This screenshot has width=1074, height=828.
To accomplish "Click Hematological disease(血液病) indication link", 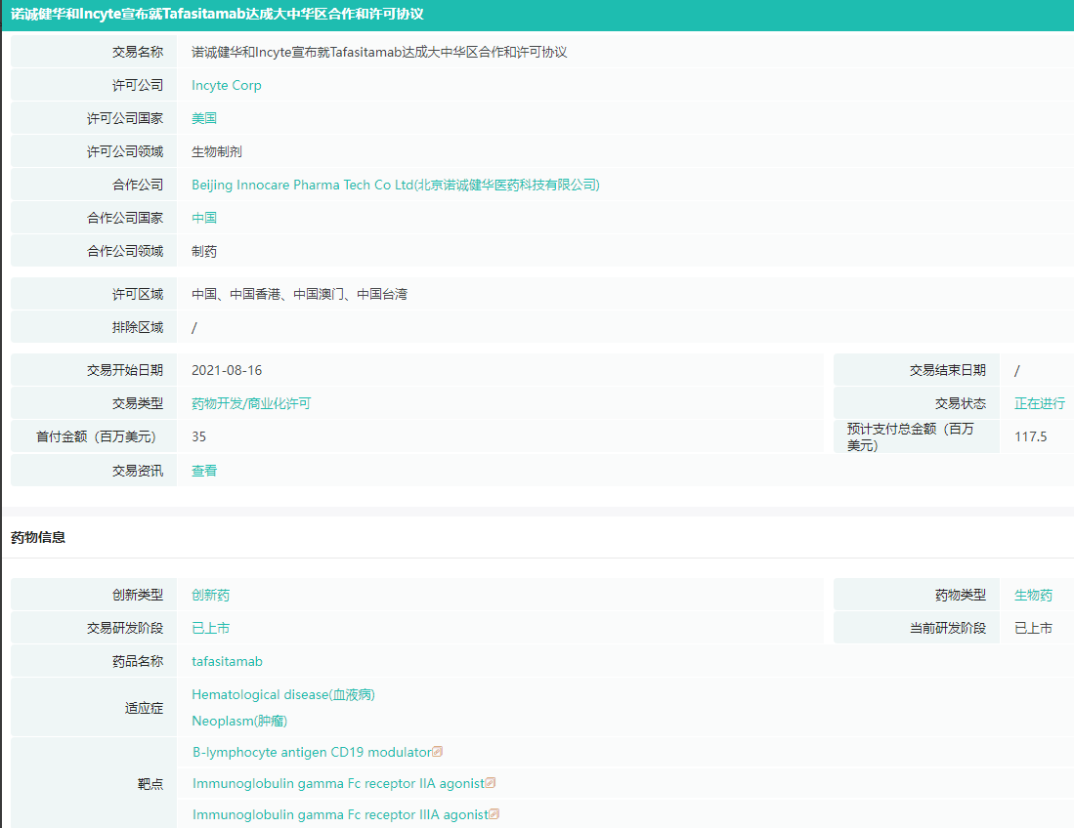I will (282, 694).
